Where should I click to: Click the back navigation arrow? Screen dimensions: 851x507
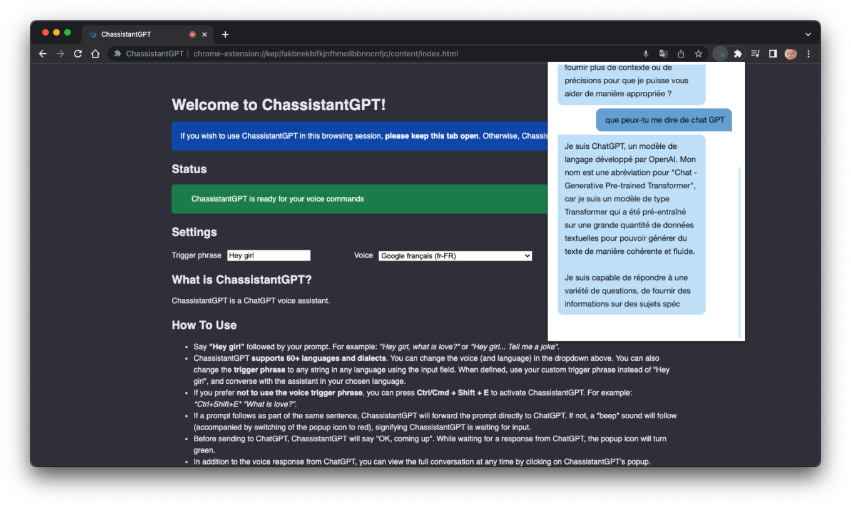coord(43,54)
